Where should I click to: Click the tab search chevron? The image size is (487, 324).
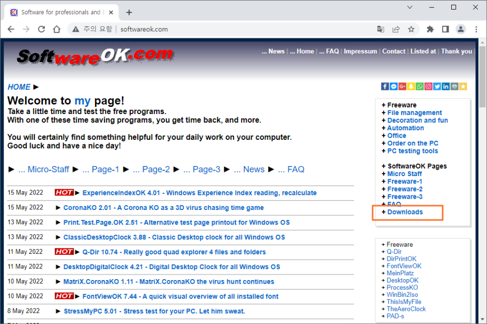point(410,7)
